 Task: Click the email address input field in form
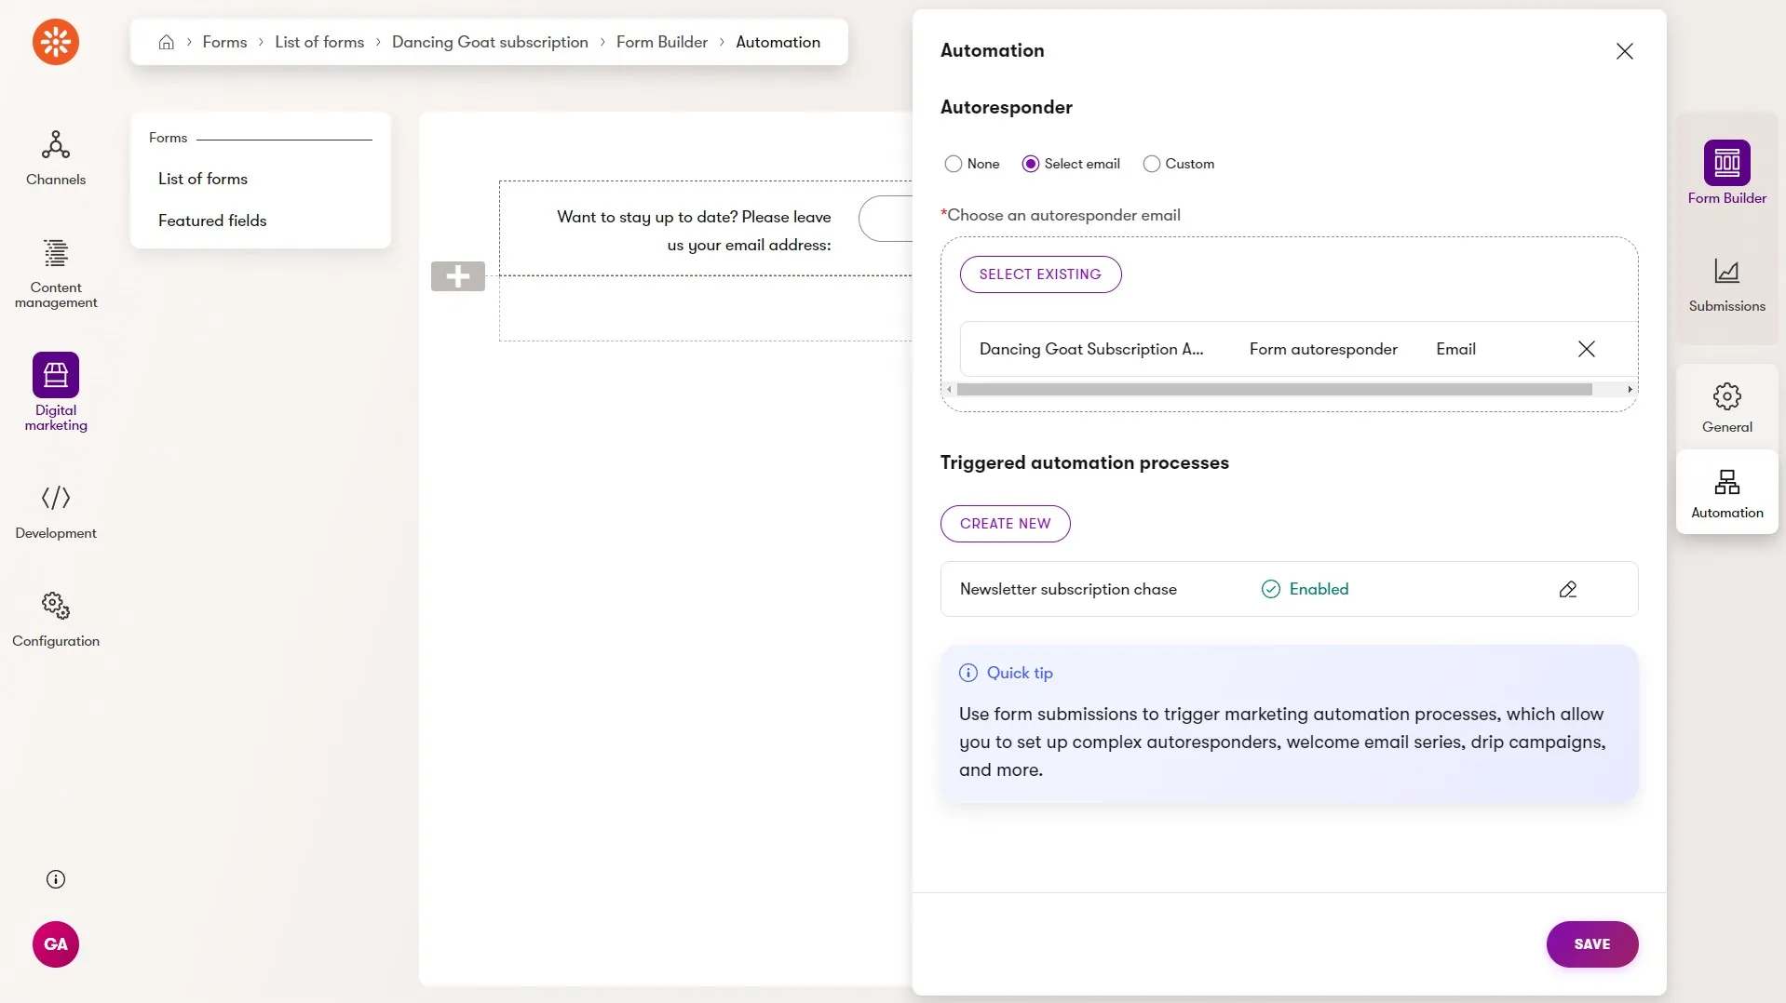[x=886, y=219]
